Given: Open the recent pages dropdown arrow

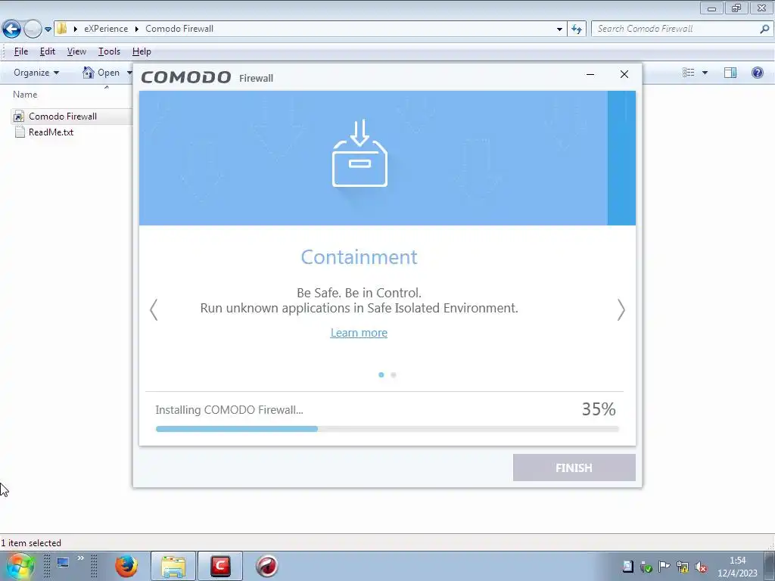Looking at the screenshot, I should pos(48,30).
